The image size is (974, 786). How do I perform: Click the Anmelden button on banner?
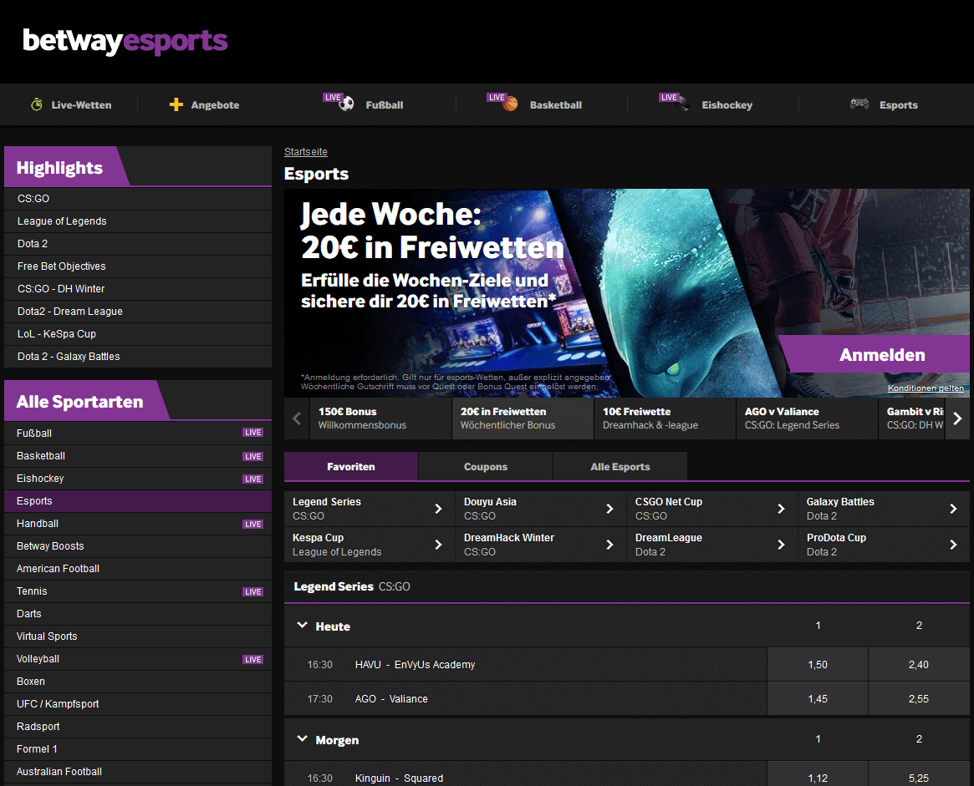tap(874, 354)
